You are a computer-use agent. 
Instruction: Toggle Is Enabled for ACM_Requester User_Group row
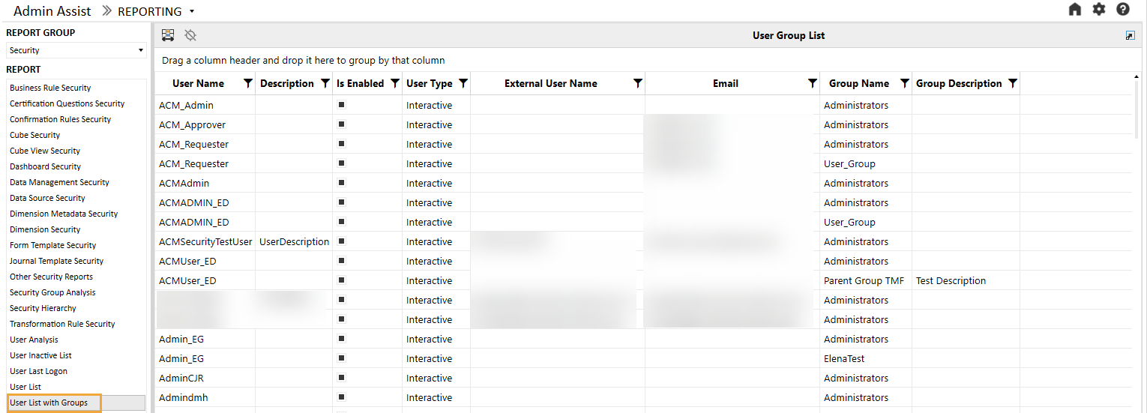point(341,163)
